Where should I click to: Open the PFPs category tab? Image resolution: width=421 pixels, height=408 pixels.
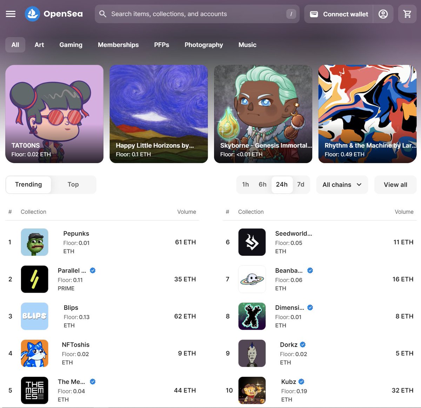(162, 45)
